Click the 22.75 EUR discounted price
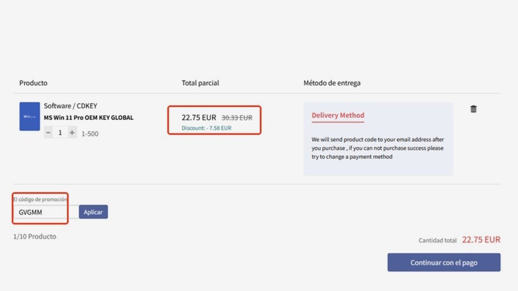Viewport: 518px width, 291px height. pos(199,118)
